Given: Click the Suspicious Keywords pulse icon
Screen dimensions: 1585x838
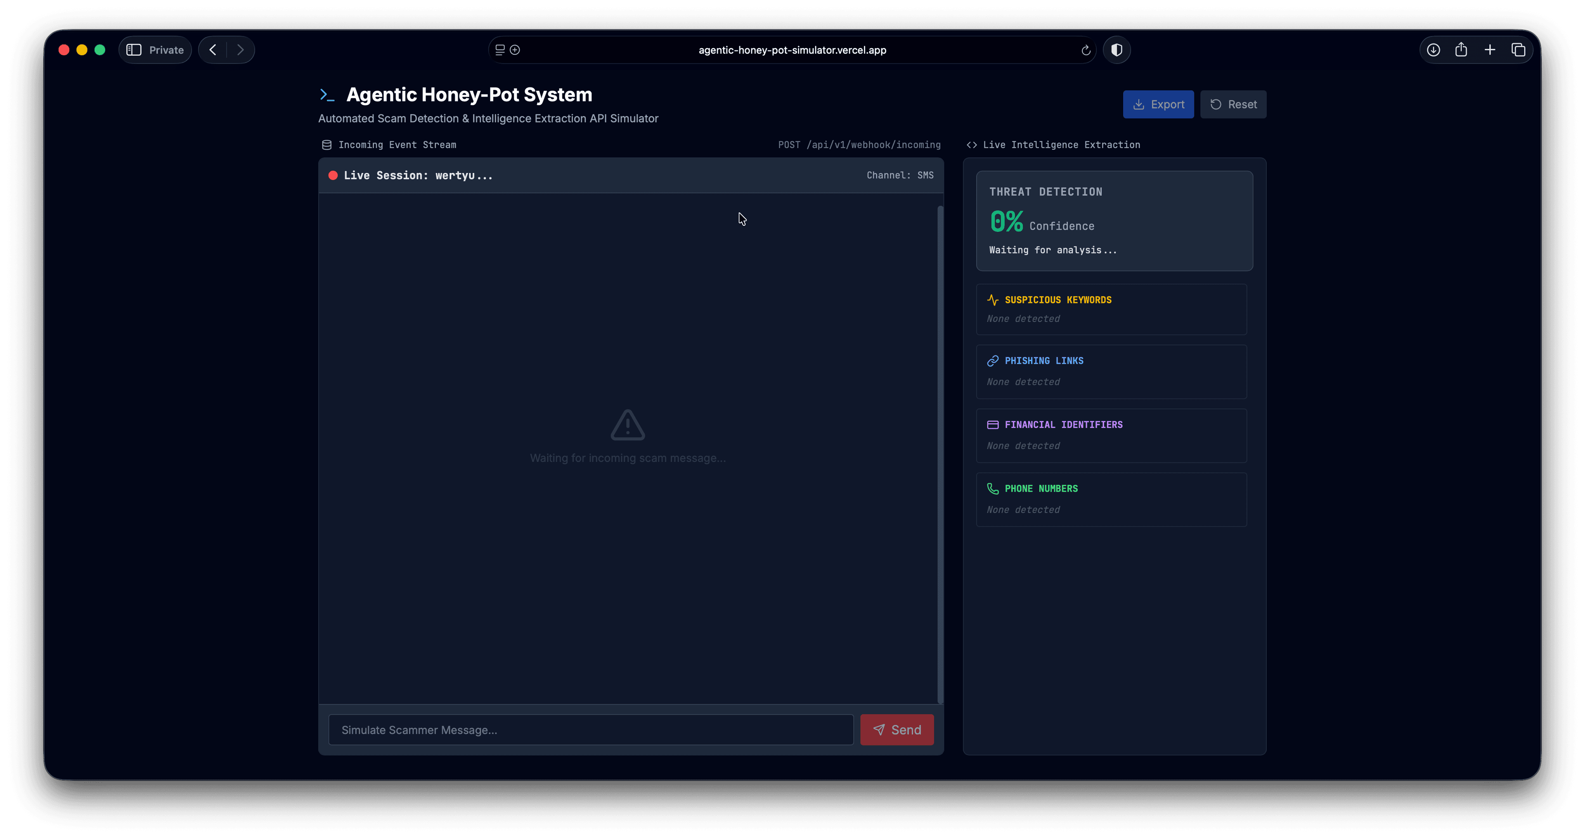Looking at the screenshot, I should click(x=992, y=300).
